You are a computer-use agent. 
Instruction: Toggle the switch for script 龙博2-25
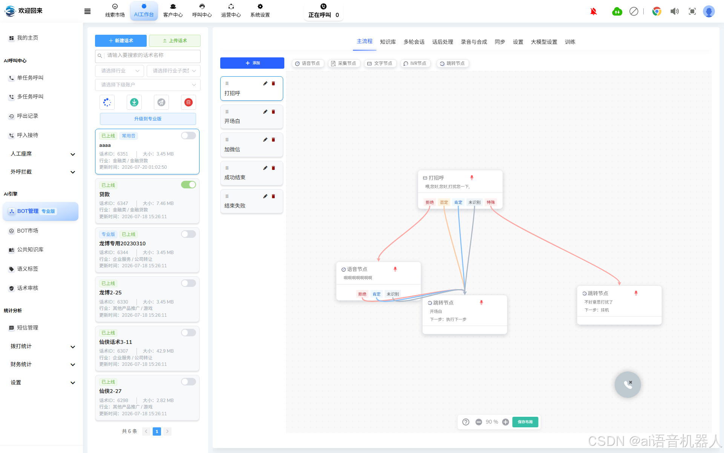point(189,283)
